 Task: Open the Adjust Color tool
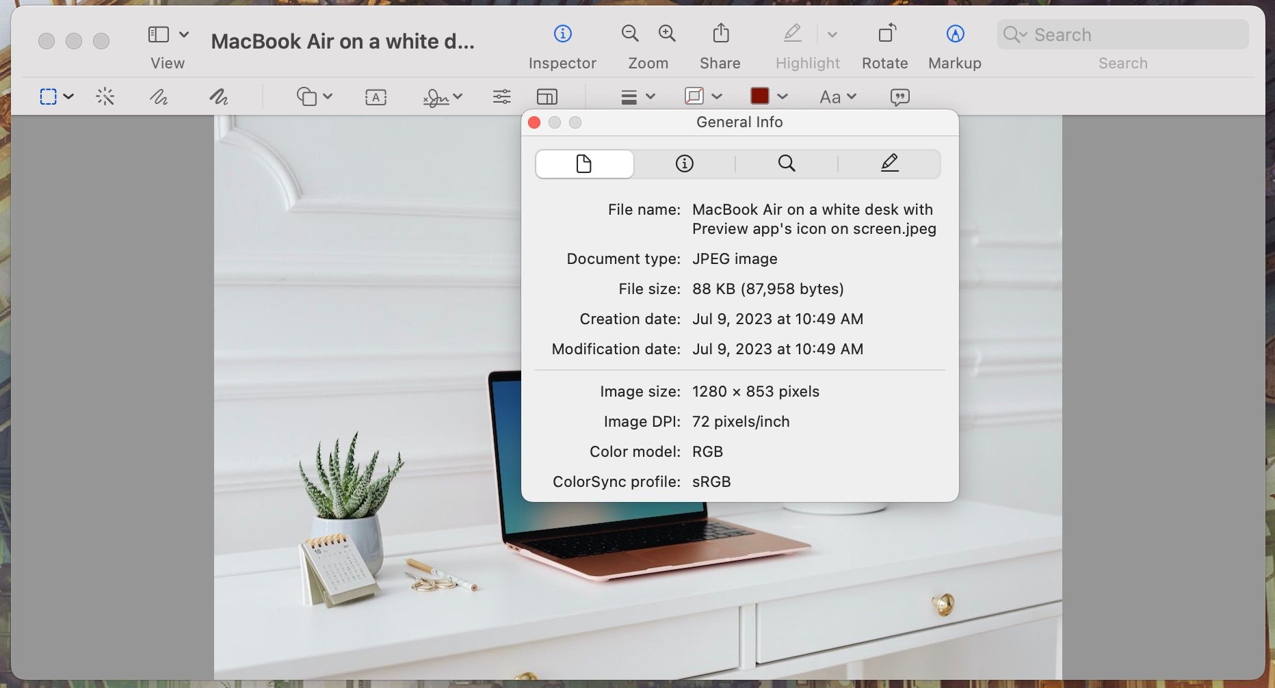501,96
